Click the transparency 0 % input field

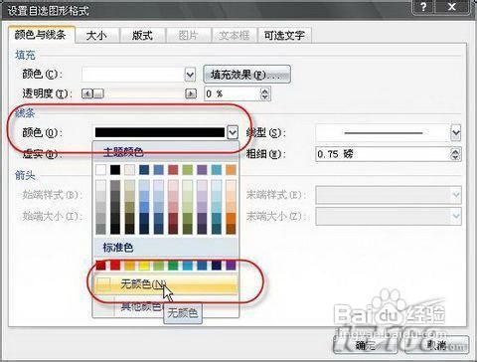click(232, 94)
